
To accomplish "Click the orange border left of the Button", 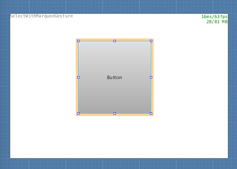I will 77,94.
